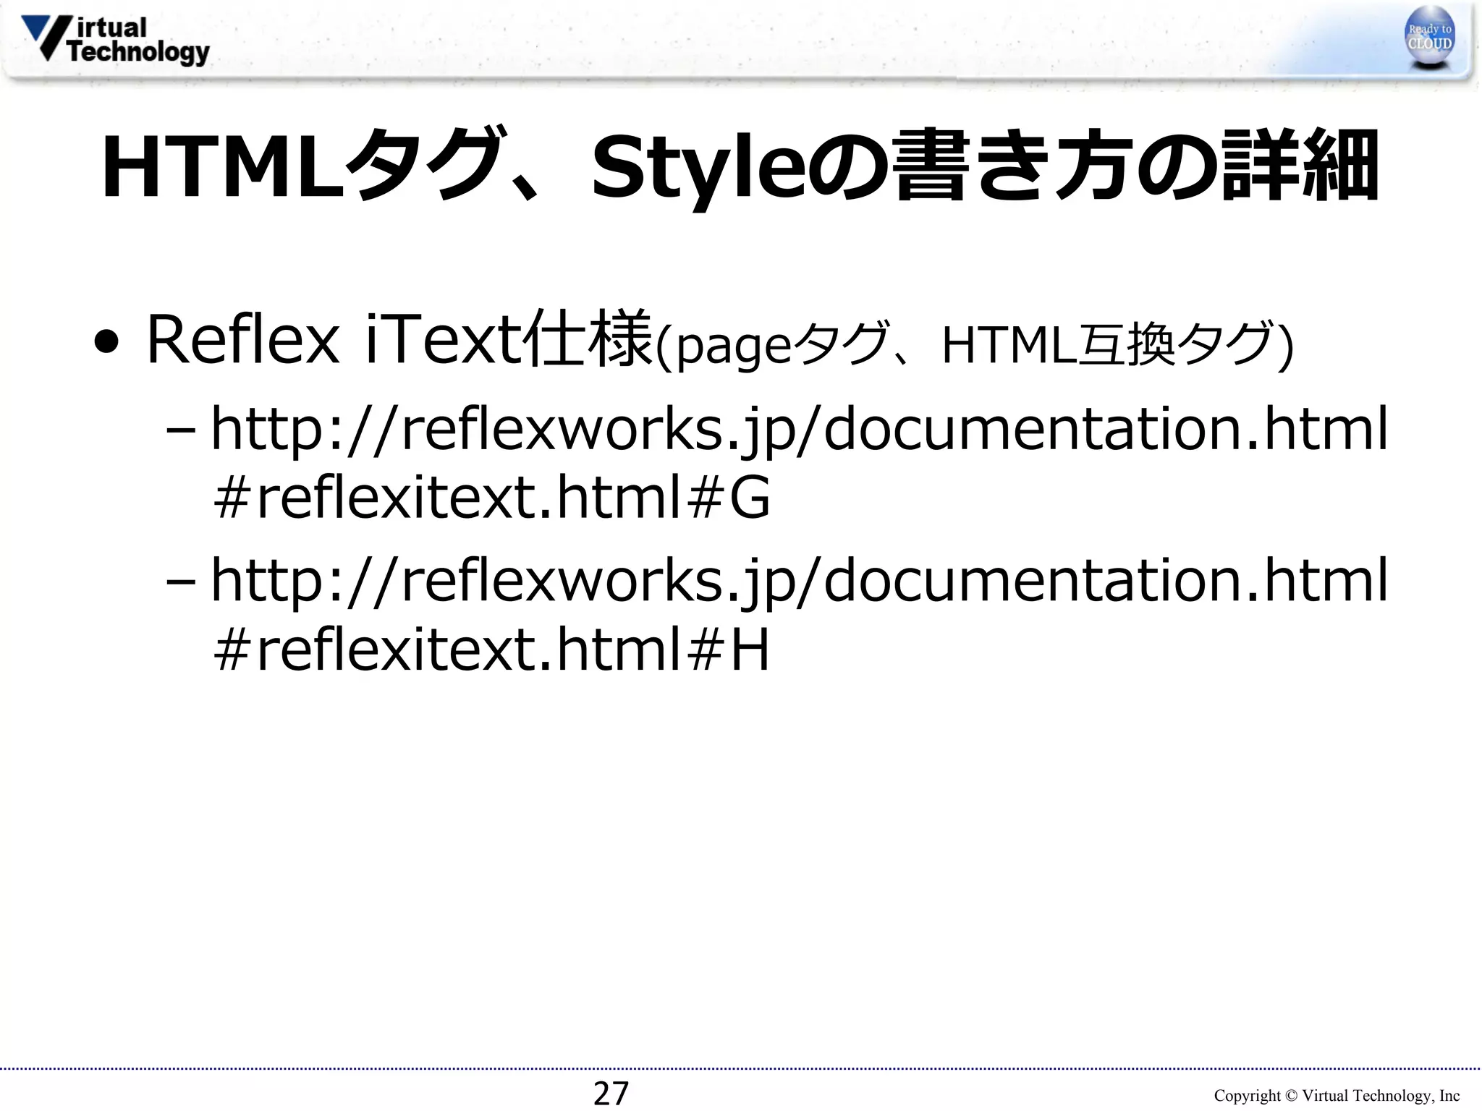The height and width of the screenshot is (1111, 1482).
Task: Open the reflexitext.html#G documentation link
Action: (x=799, y=462)
